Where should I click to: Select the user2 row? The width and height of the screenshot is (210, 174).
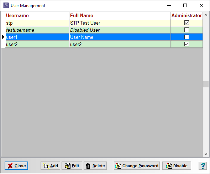click(104, 44)
